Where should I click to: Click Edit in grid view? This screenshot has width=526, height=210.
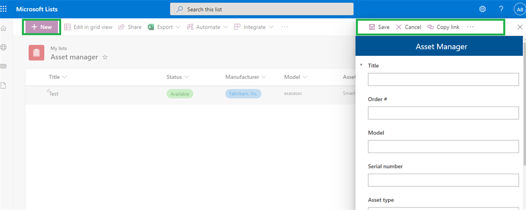[88, 27]
